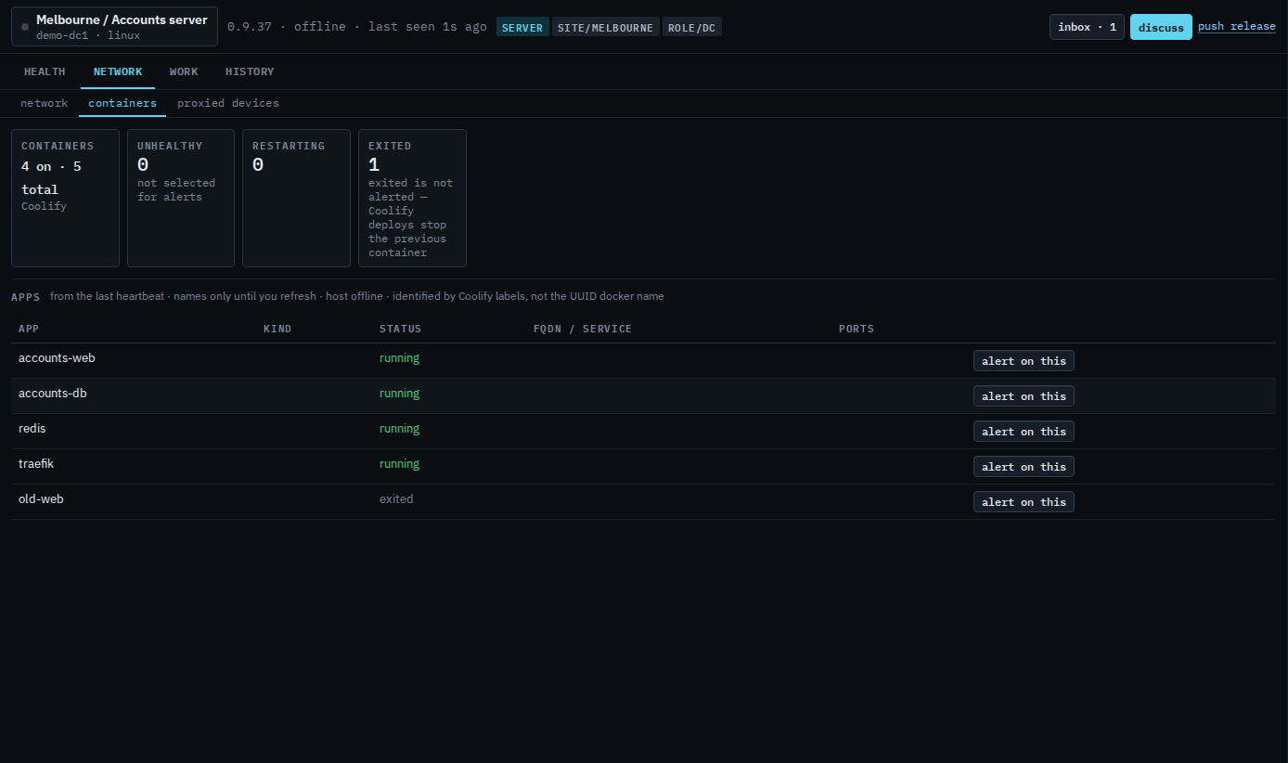The height and width of the screenshot is (763, 1288).
Task: Click the PORTS column header
Action: (x=857, y=329)
